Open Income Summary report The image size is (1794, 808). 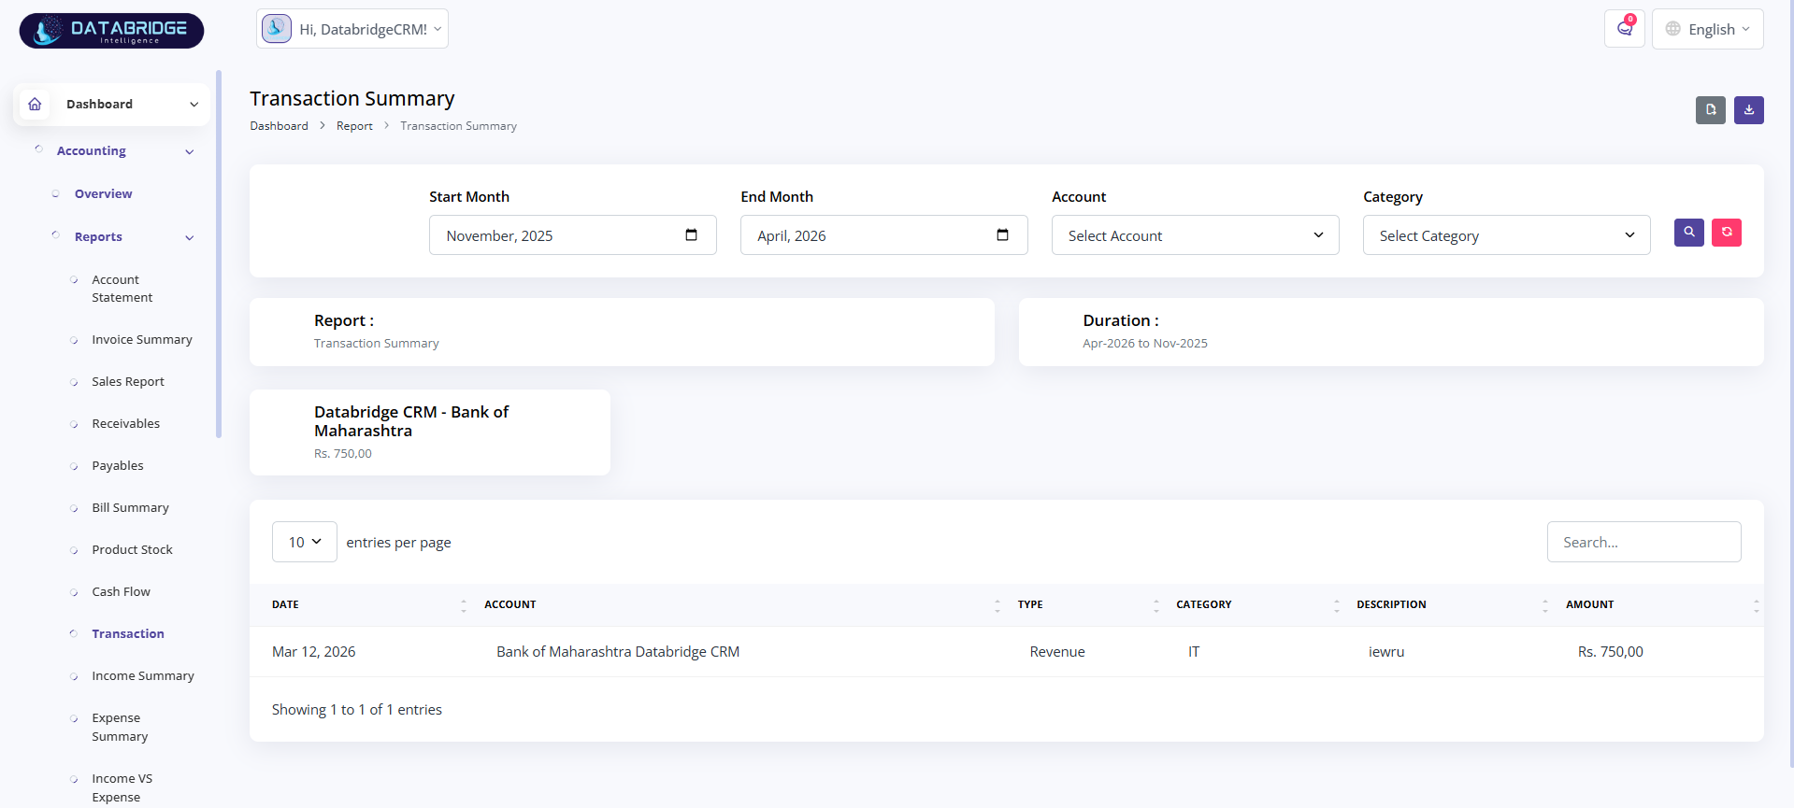pos(143,676)
